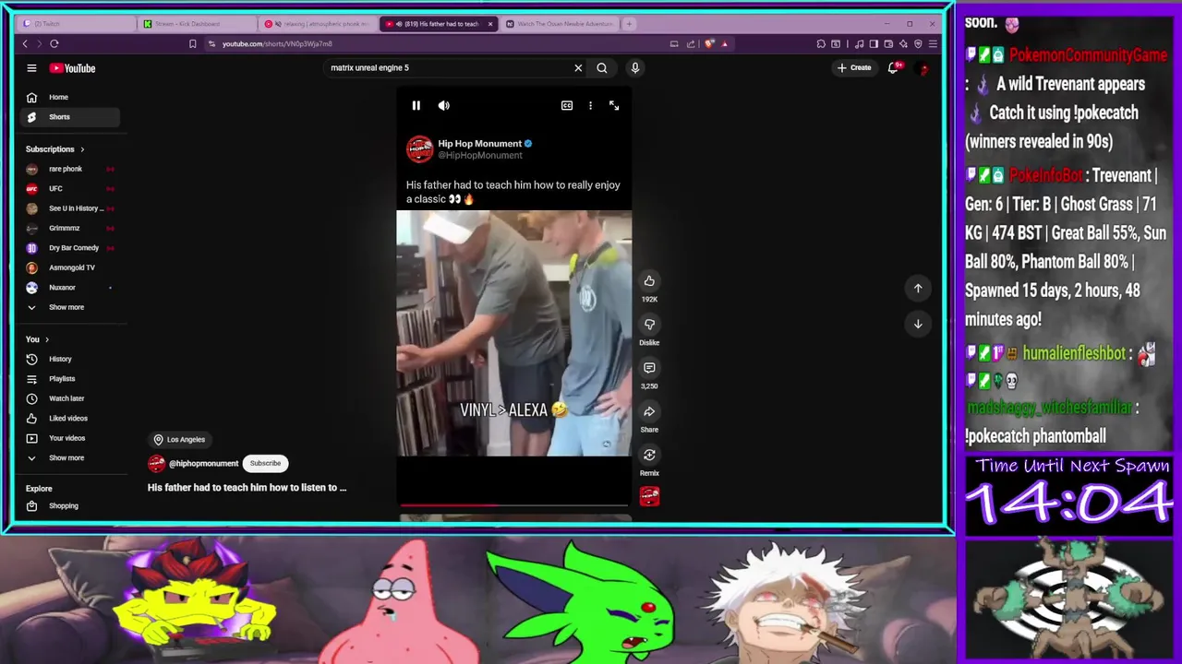Open Home in the YouTube sidebar
This screenshot has width=1182, height=664.
coord(70,97)
